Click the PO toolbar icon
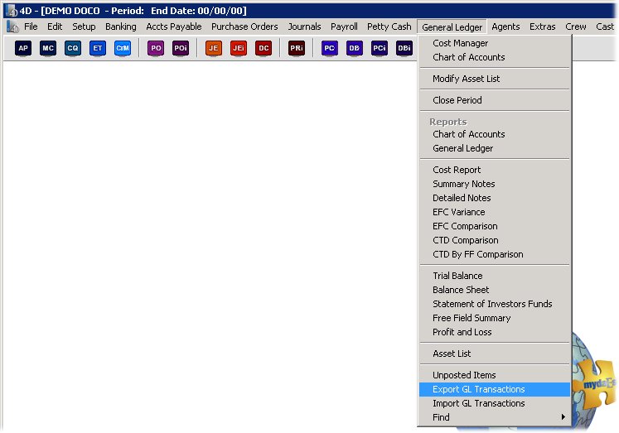619x433 pixels. click(156, 48)
